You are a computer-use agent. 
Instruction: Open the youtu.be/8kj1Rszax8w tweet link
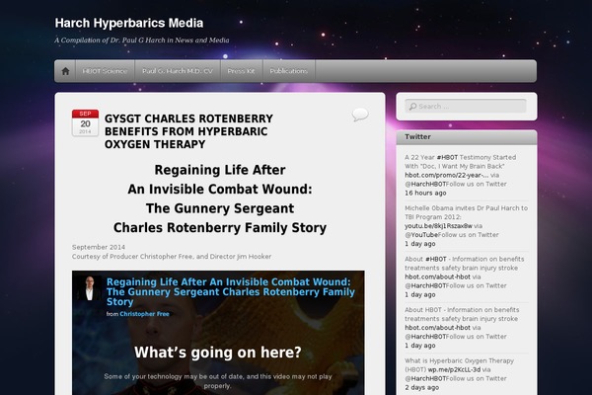[438, 226]
